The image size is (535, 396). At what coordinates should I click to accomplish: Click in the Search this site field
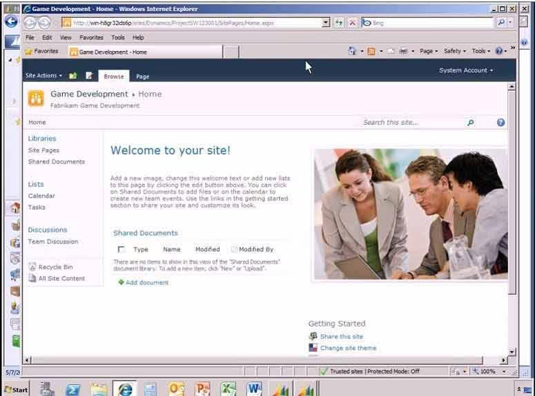tap(414, 122)
